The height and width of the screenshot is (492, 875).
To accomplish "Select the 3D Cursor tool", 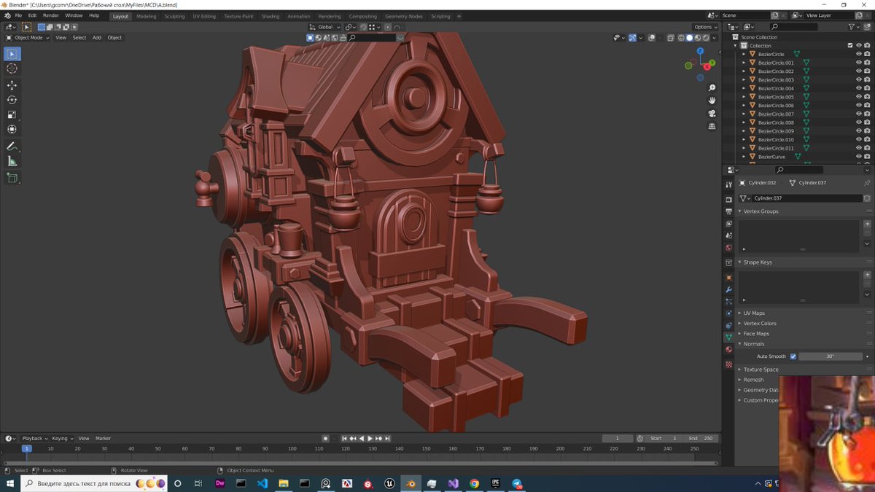I will click(12, 69).
